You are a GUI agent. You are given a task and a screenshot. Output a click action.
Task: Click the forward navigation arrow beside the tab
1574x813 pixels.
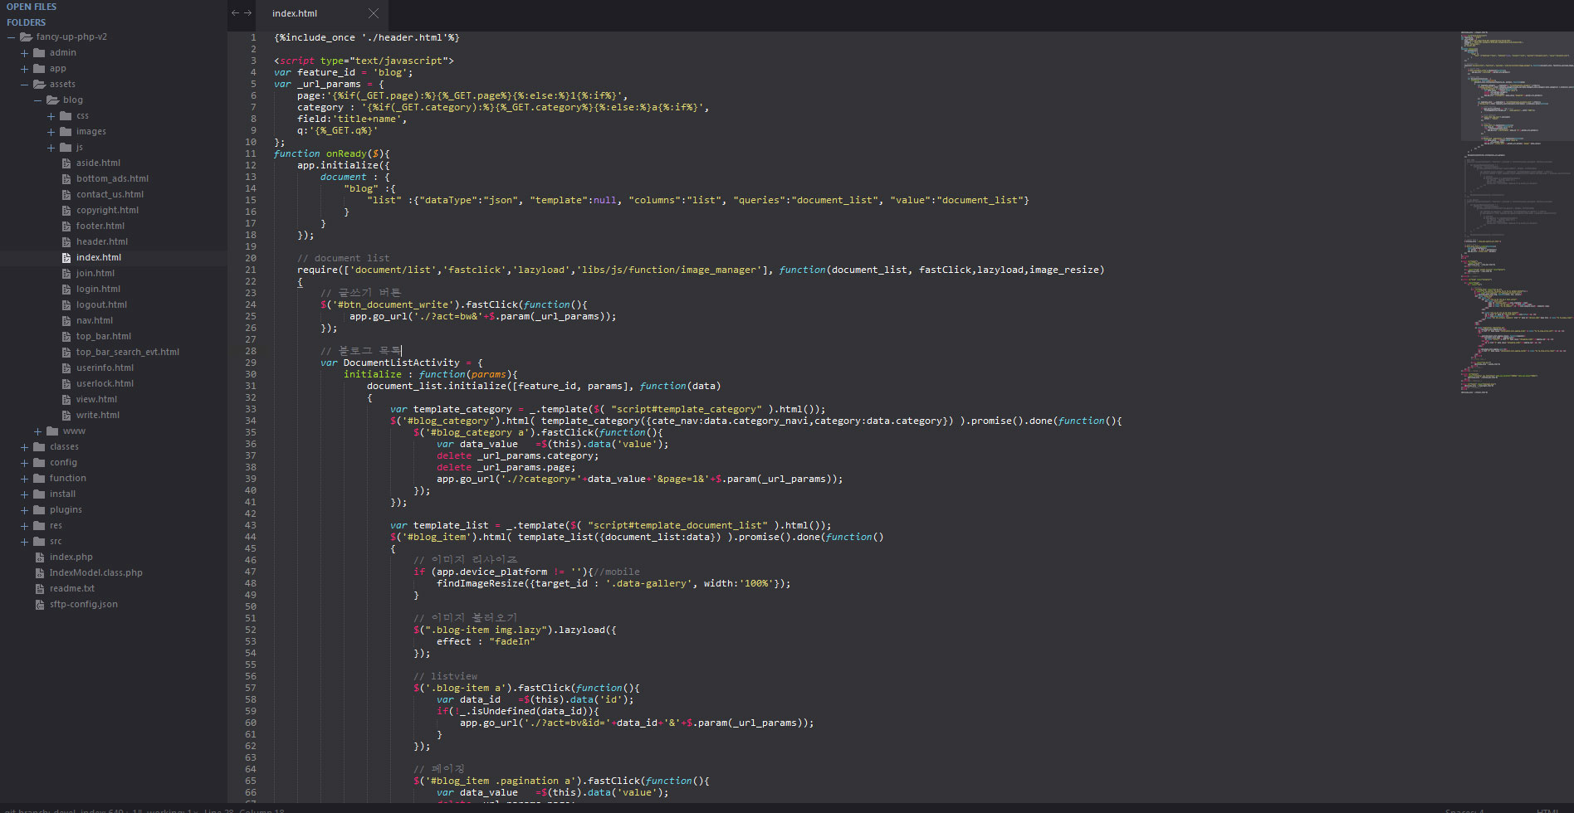coord(247,13)
